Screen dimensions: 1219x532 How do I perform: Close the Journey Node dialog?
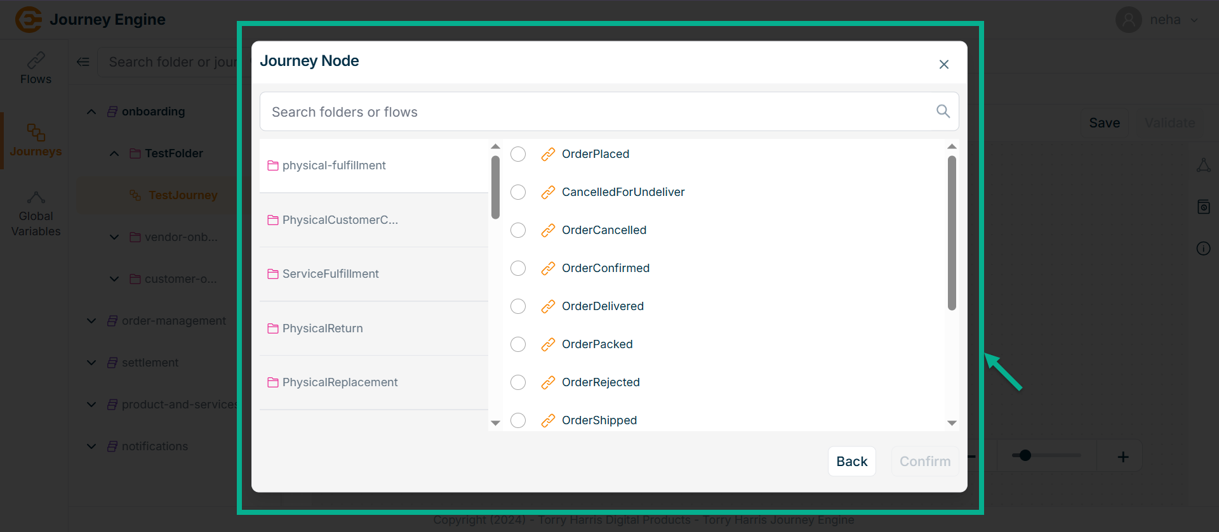coord(943,64)
